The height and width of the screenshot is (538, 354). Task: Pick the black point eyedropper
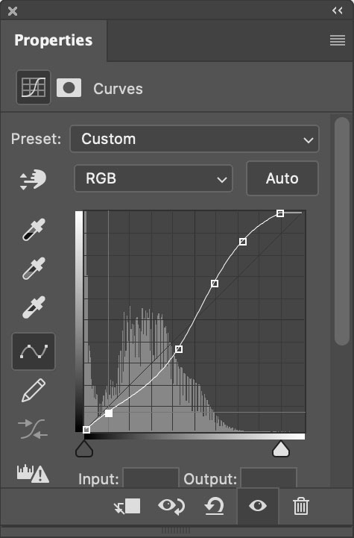coord(34,229)
